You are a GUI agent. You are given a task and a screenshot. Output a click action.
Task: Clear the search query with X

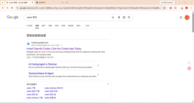(x=113, y=17)
